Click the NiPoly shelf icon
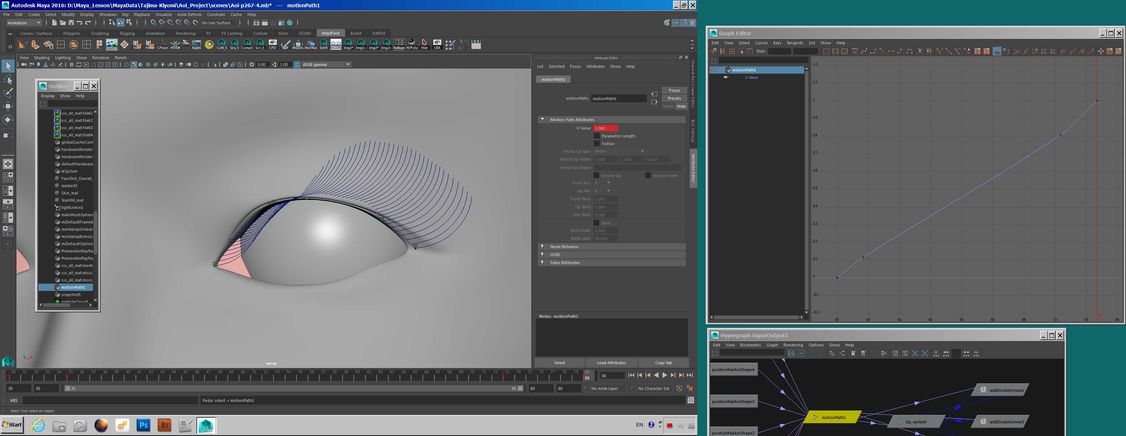The height and width of the screenshot is (436, 1126). pos(411,45)
